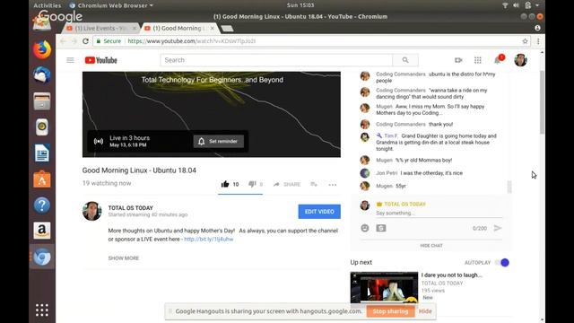Click the search magnifier button
The height and width of the screenshot is (323, 574).
pyautogui.click(x=405, y=60)
